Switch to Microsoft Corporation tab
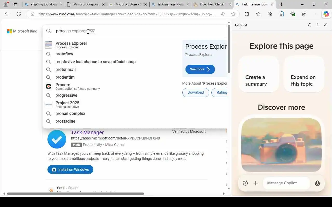 [x=86, y=4]
